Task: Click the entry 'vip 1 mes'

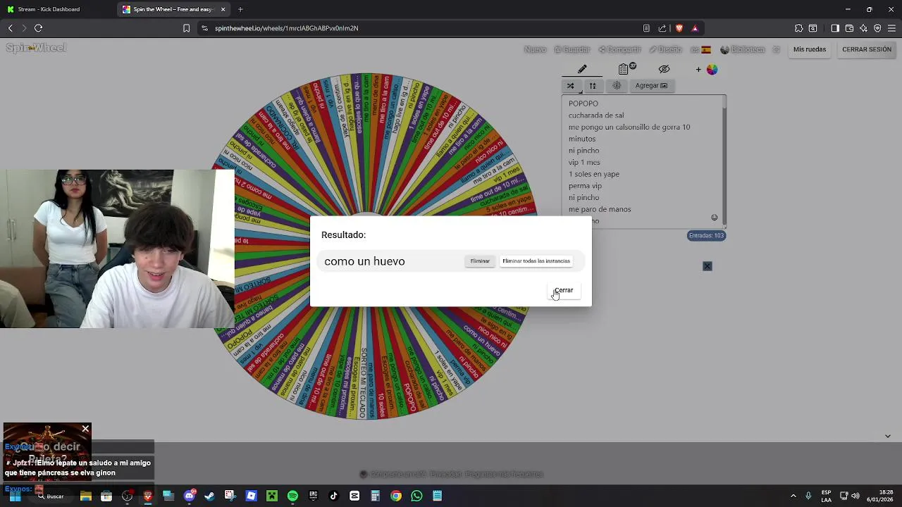Action: point(584,163)
